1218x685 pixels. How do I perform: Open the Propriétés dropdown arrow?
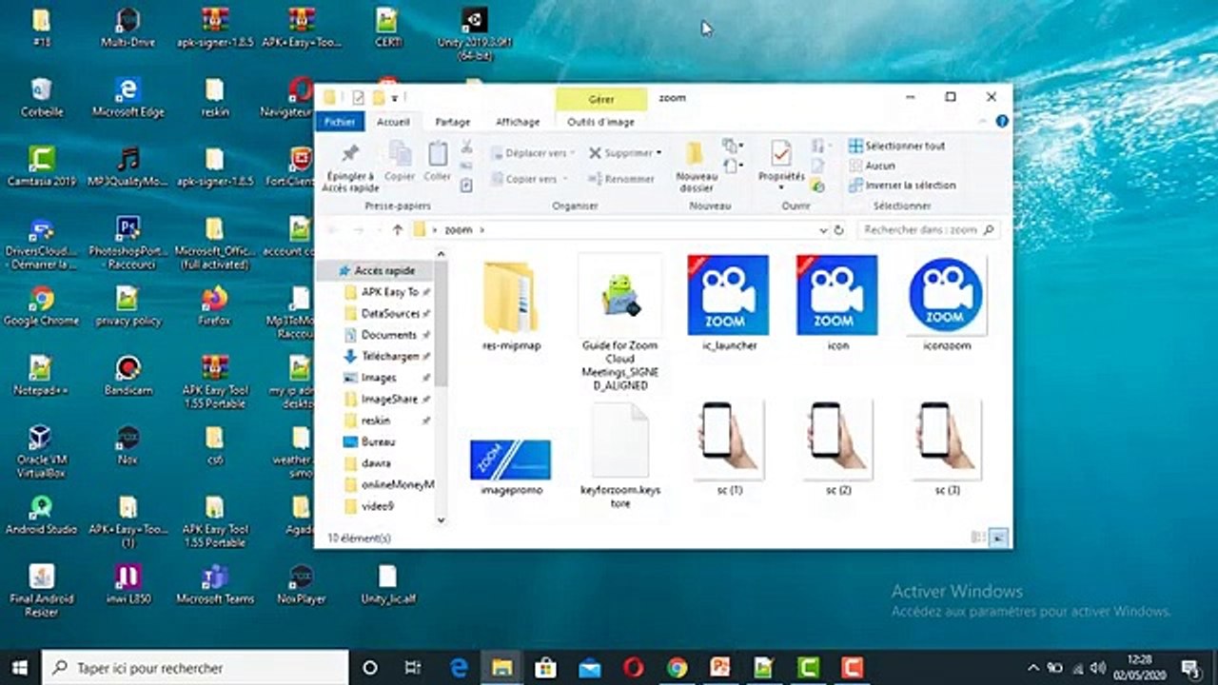point(781,187)
